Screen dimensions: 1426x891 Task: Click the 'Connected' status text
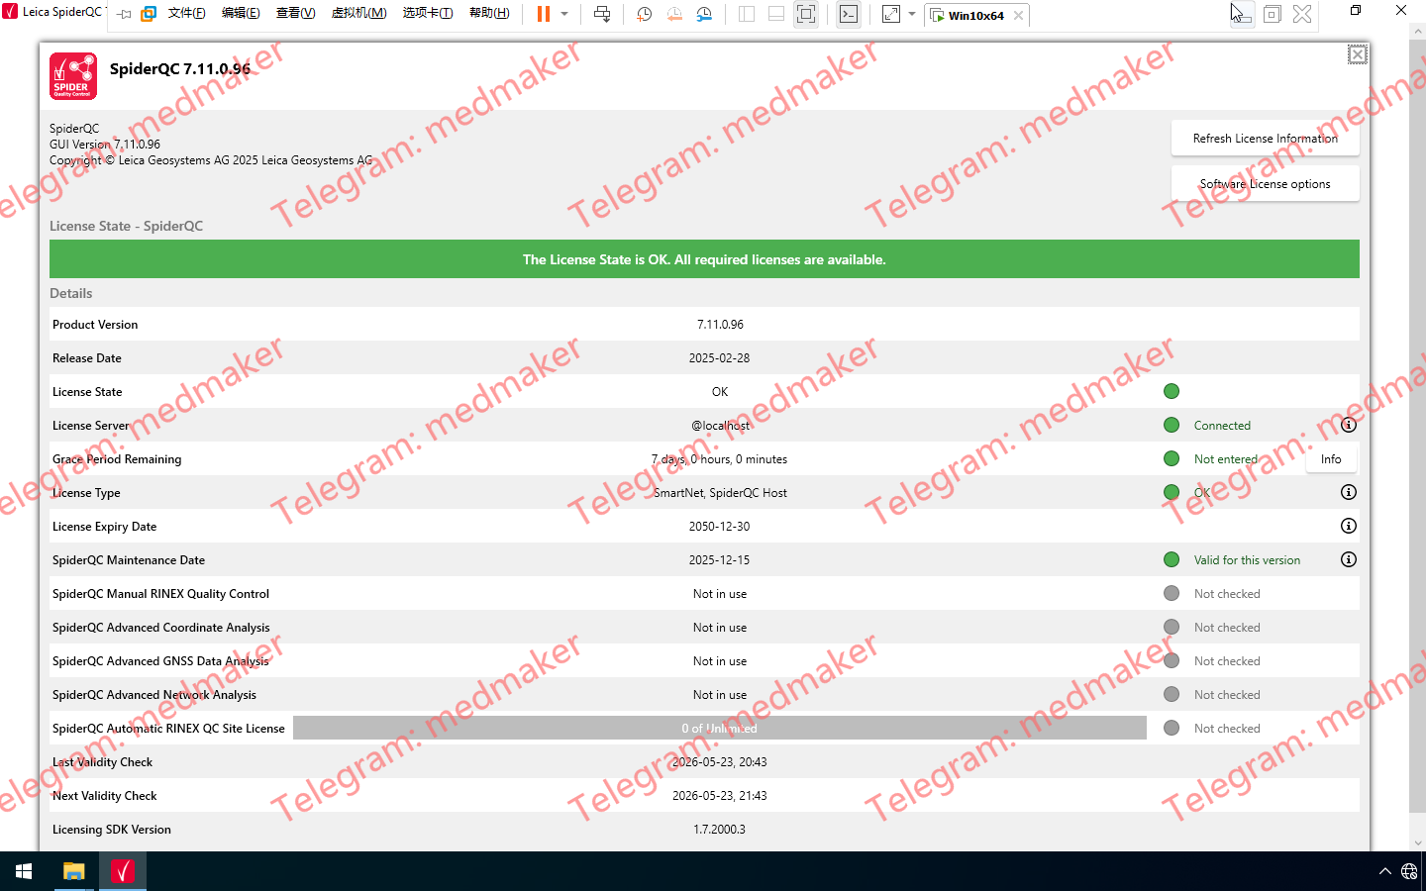[1222, 426]
